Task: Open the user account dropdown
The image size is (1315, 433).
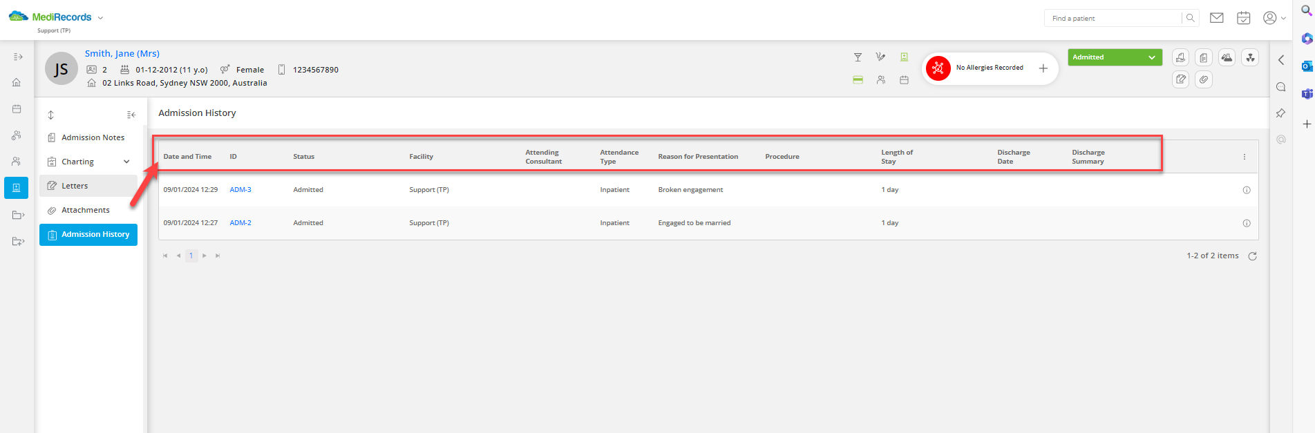Action: pyautogui.click(x=1274, y=18)
